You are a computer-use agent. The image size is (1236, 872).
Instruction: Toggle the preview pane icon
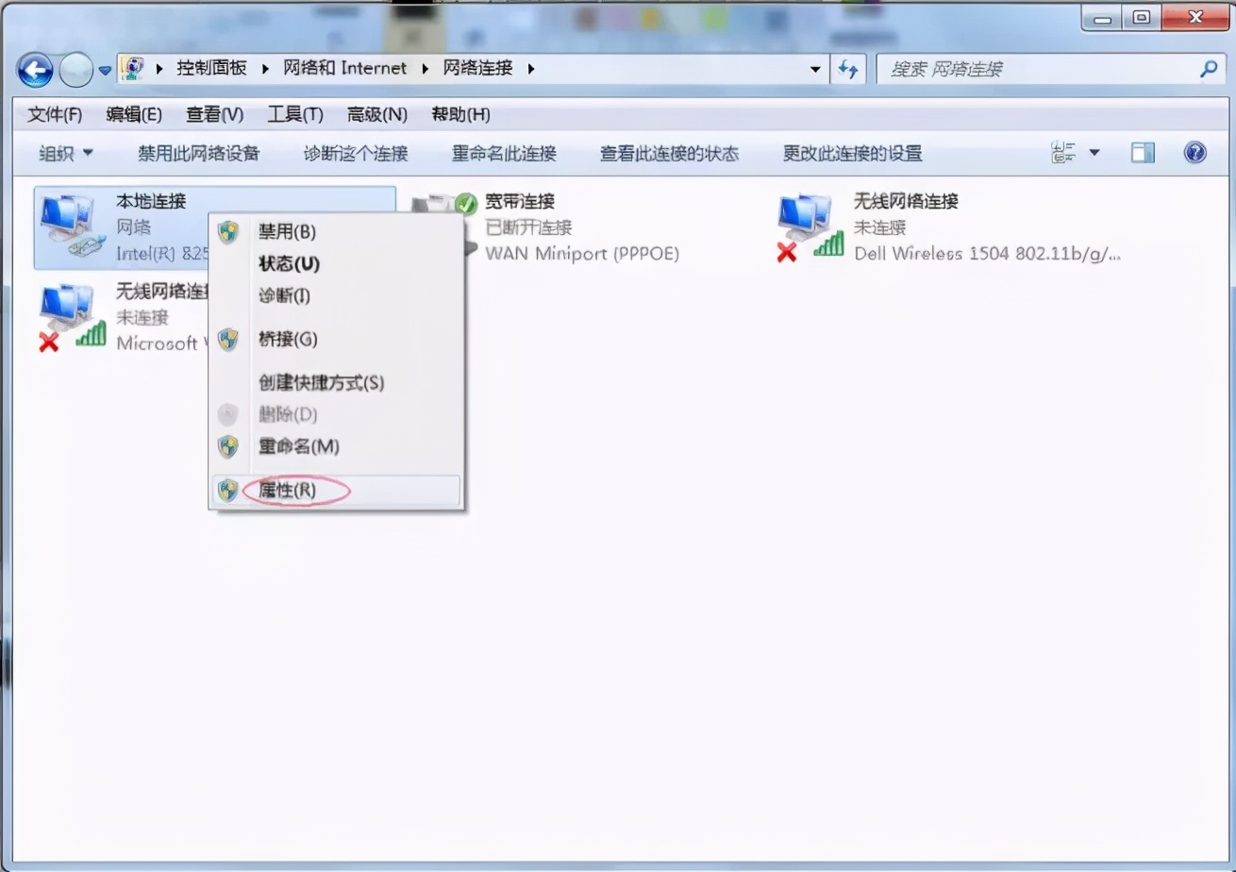point(1142,152)
